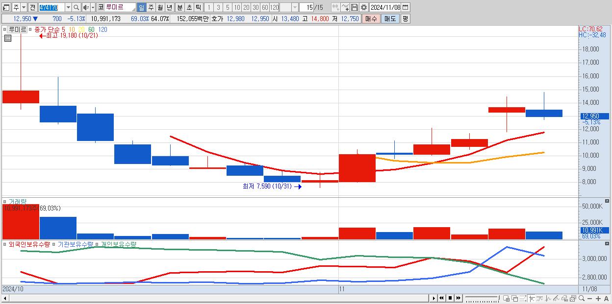Click the plus zoom-in icon at bottom right
This screenshot has height=304, width=612.
598,299
